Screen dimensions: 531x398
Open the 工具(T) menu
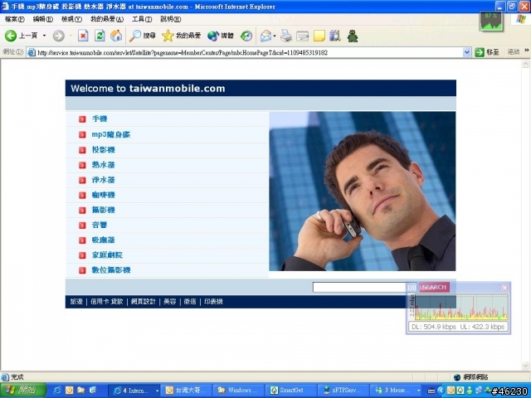point(142,19)
